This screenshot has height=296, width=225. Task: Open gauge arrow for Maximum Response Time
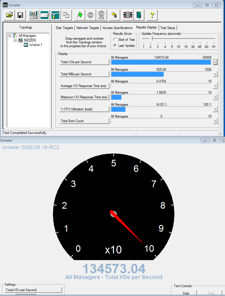(215, 97)
